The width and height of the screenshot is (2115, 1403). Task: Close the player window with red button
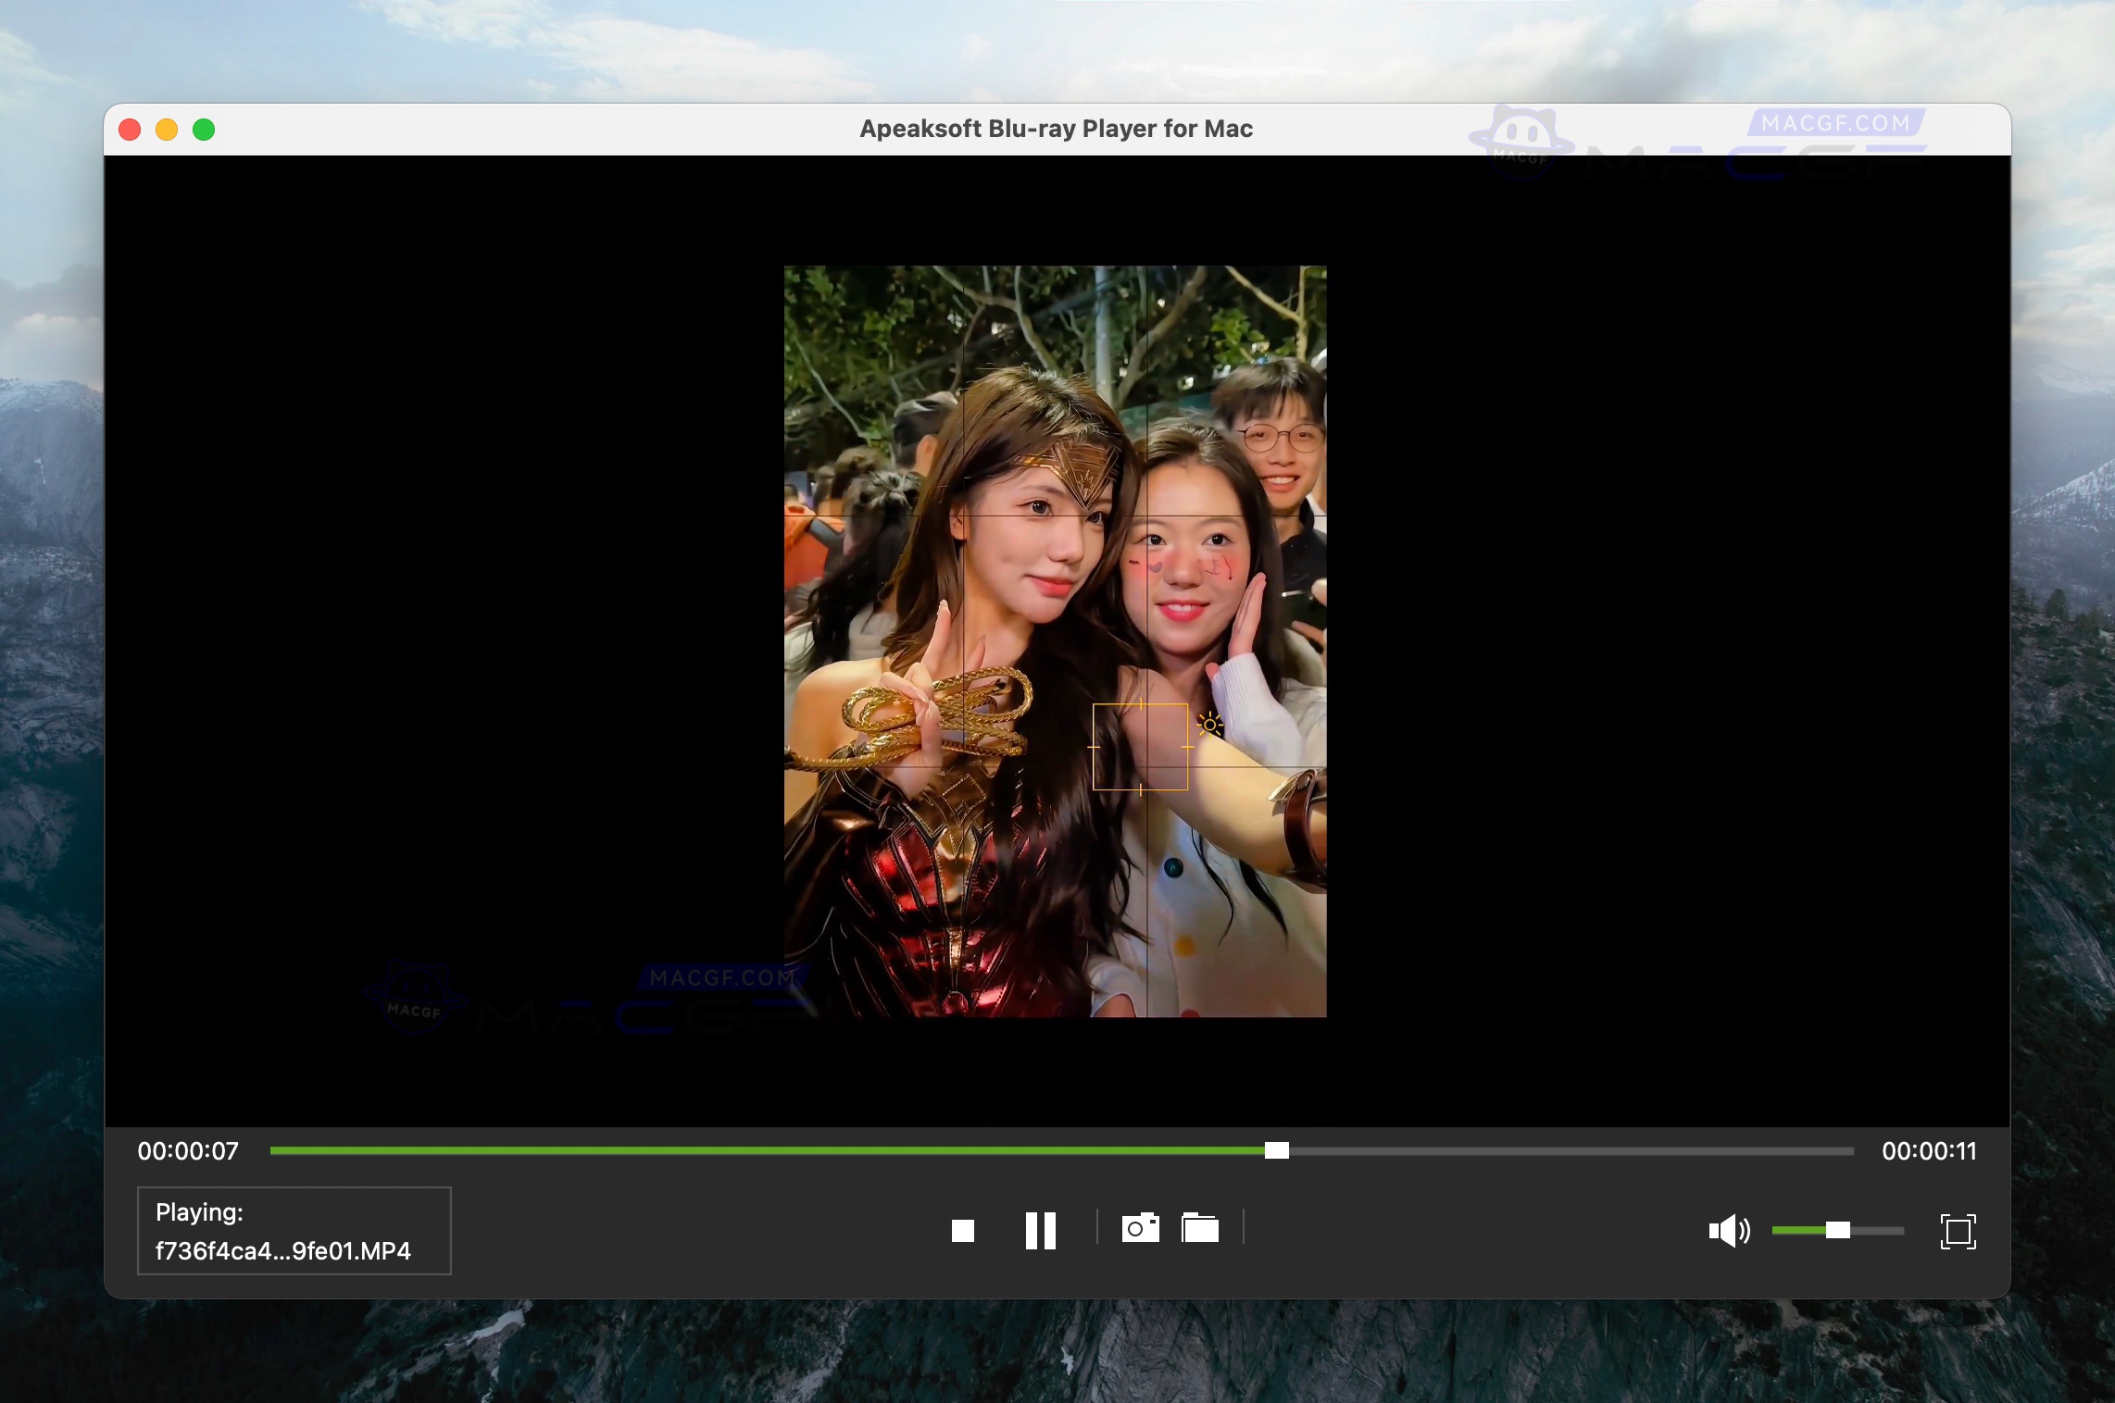[130, 130]
